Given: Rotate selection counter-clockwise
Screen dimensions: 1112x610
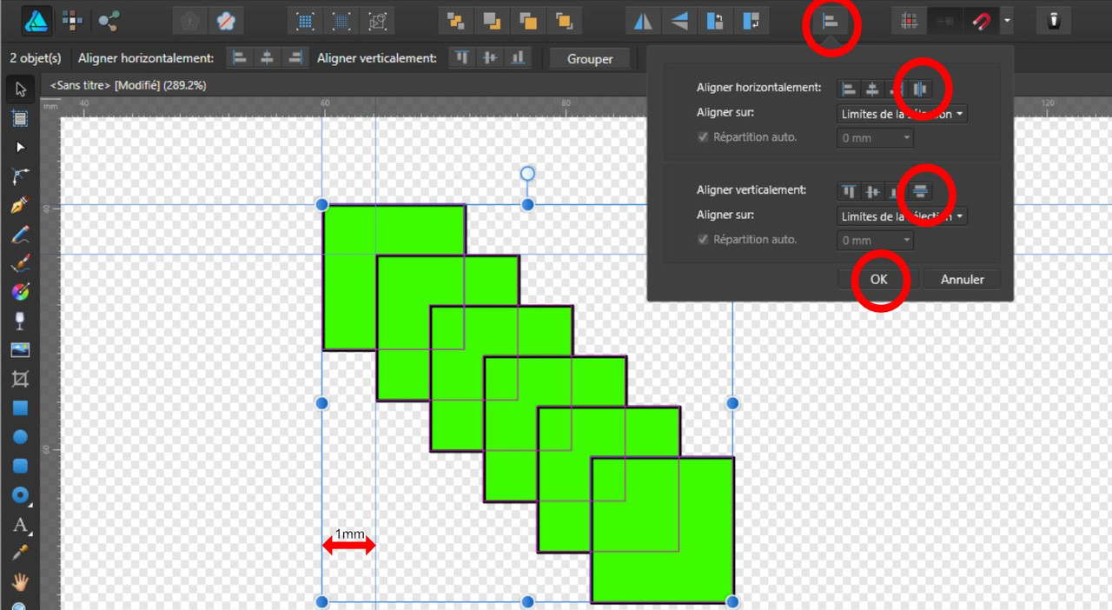Looking at the screenshot, I should tap(715, 20).
